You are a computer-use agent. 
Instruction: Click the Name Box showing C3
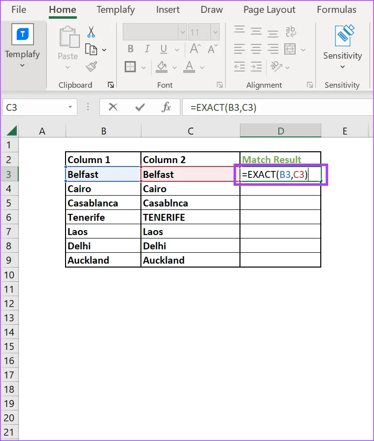40,107
